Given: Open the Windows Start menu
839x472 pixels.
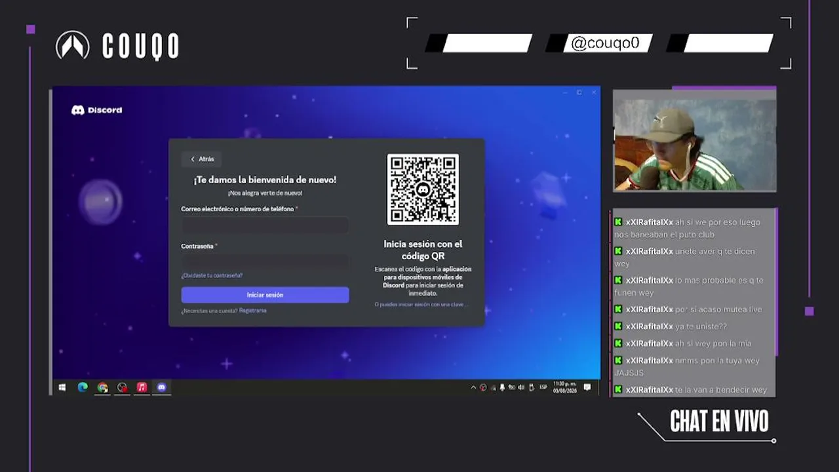Looking at the screenshot, I should (62, 387).
